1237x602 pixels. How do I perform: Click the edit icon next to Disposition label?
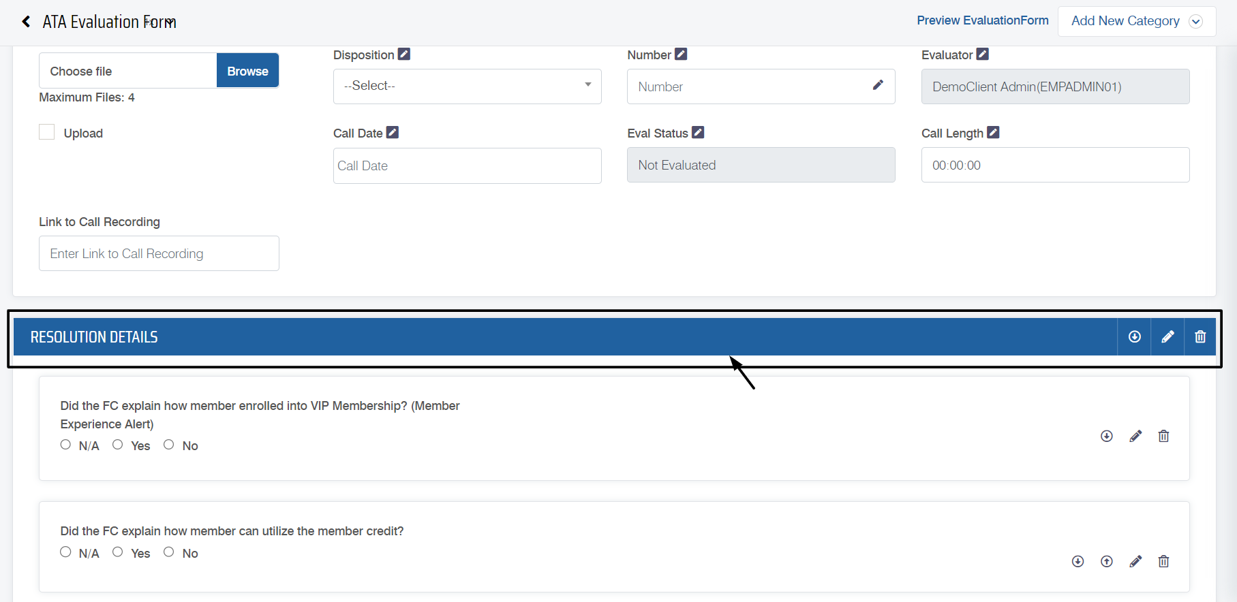tap(404, 54)
